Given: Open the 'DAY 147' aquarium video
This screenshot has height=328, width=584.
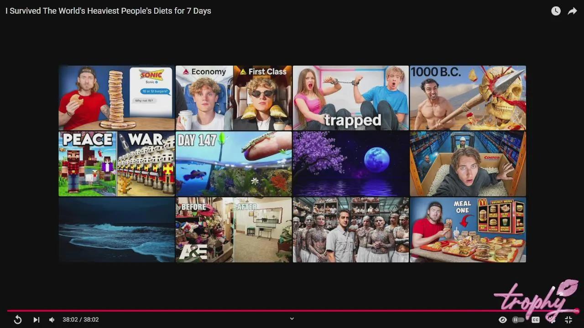Looking at the screenshot, I should [x=233, y=164].
